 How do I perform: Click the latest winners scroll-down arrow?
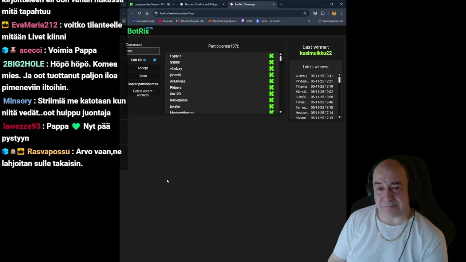[339, 117]
